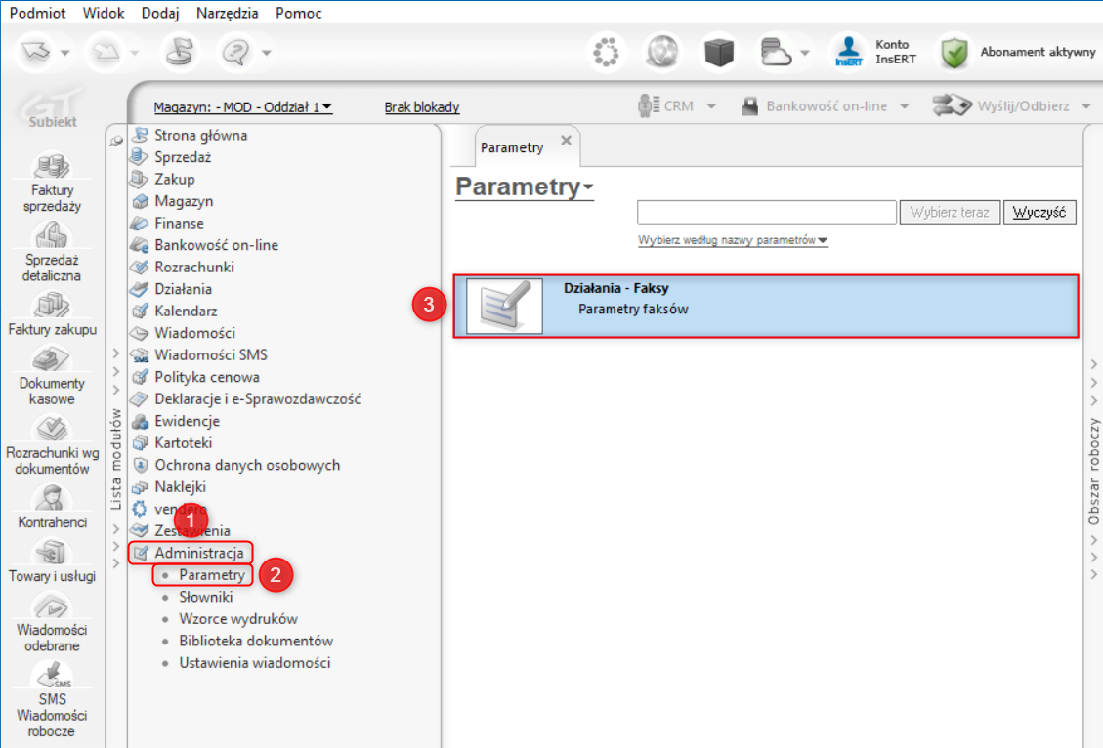1103x748 pixels.
Task: Click the Działania - Faksy thumbnail icon
Action: point(504,306)
